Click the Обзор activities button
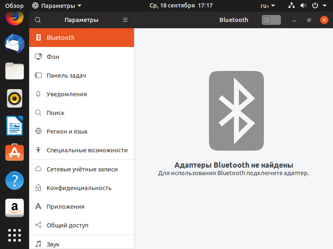333x249 pixels. pyautogui.click(x=14, y=6)
